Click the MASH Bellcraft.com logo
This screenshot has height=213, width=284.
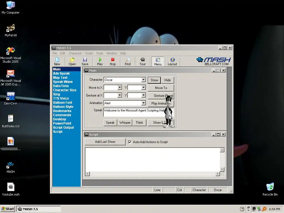[x=214, y=61]
